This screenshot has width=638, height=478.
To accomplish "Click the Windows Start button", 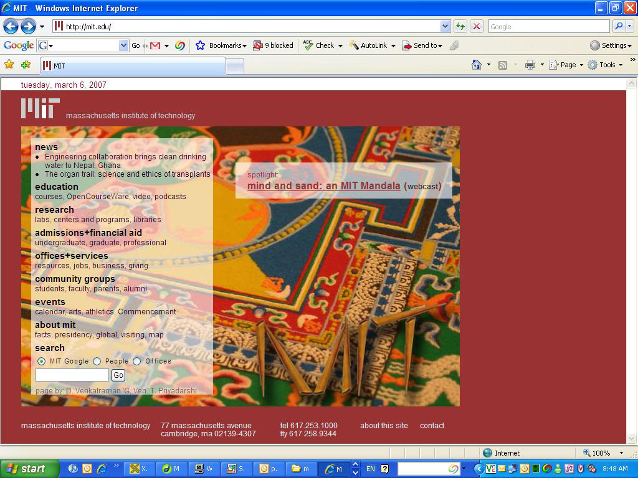I will 29,469.
